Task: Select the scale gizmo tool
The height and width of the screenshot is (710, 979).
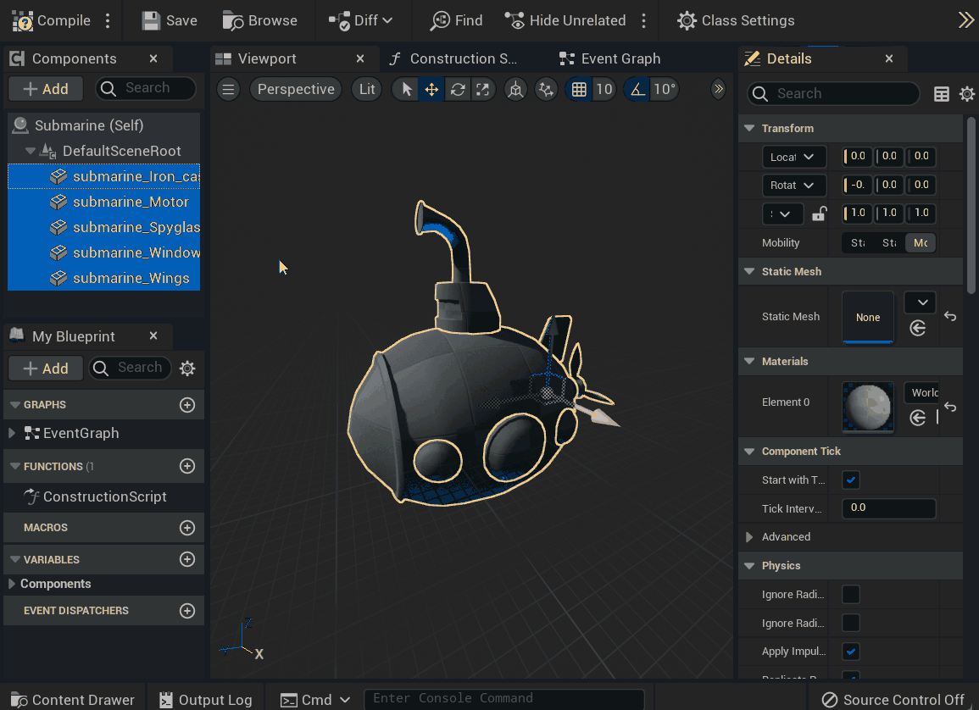Action: coord(482,90)
